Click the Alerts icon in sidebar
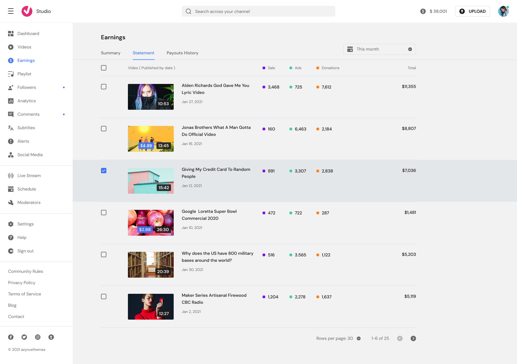Viewport: 517px width, 364px height. tap(11, 141)
